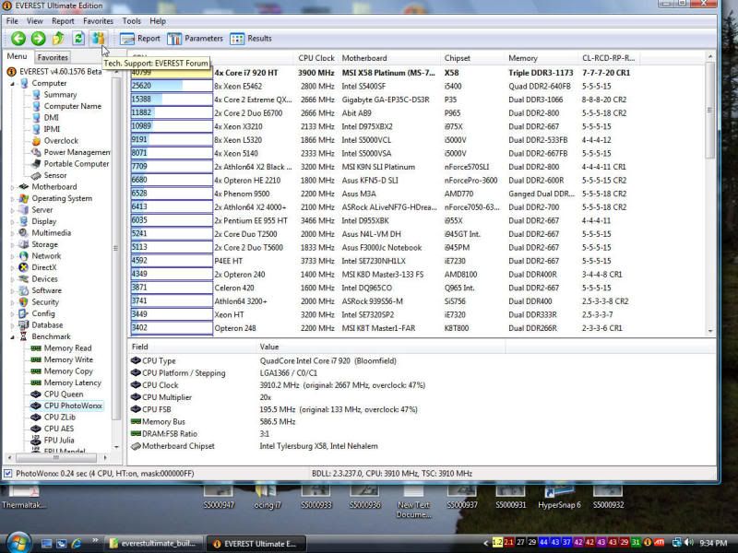Click the Report toolbar button
The image size is (738, 553).
click(x=140, y=39)
